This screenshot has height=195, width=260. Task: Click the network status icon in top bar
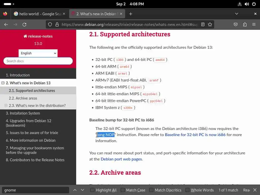(x=240, y=4)
